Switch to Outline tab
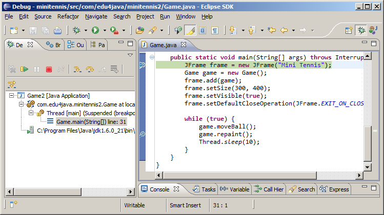Screen dimensions: 384x215 click(x=76, y=45)
